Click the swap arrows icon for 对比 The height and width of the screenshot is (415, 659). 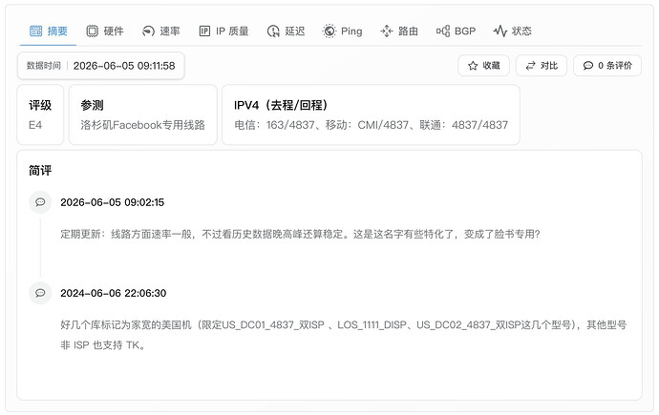coord(531,66)
